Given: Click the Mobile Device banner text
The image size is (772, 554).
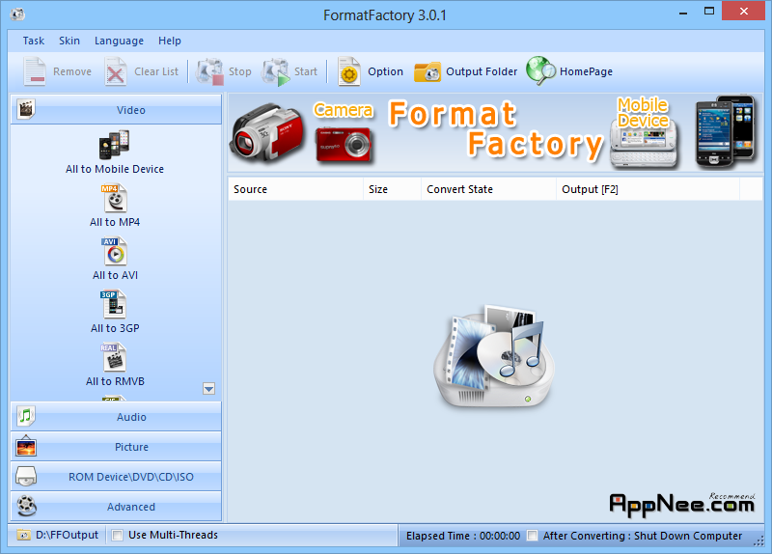Looking at the screenshot, I should coord(643,113).
